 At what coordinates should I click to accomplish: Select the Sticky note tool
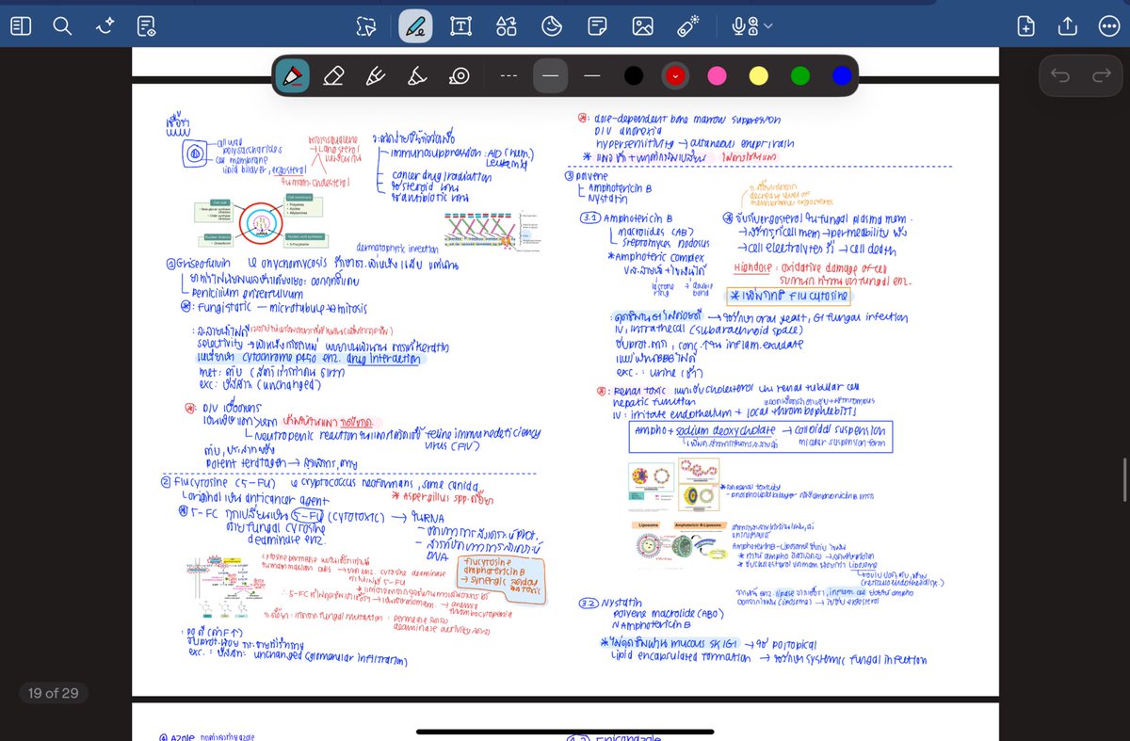pos(597,26)
